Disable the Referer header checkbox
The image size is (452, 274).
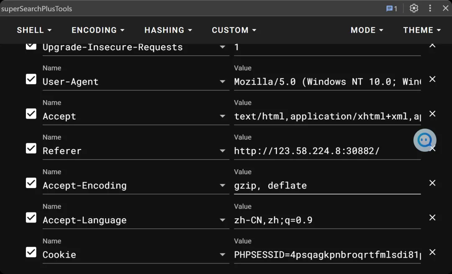[31, 148]
